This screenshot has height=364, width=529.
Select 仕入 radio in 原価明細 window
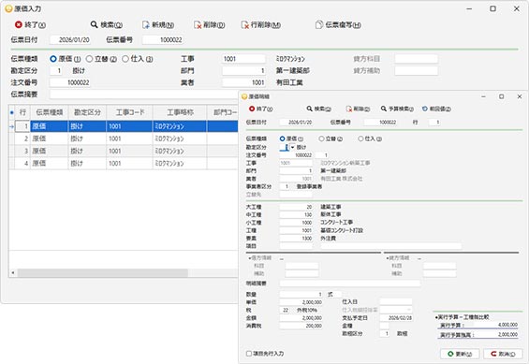click(360, 138)
